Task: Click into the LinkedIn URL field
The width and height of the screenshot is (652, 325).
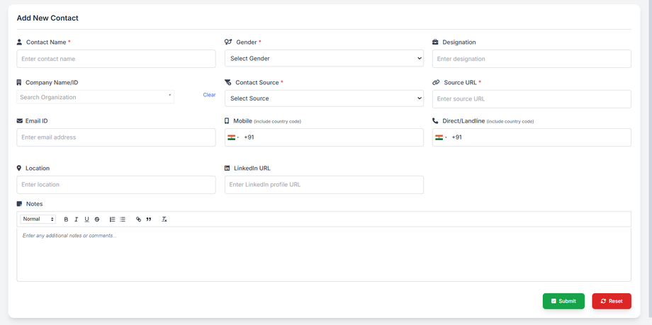Action: [x=324, y=185]
